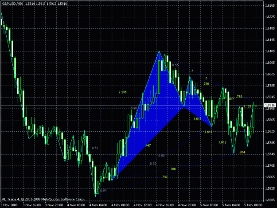Screen dimensions: 277x208
Task: Click the 1.5865 price axis label
Action: [270, 120]
